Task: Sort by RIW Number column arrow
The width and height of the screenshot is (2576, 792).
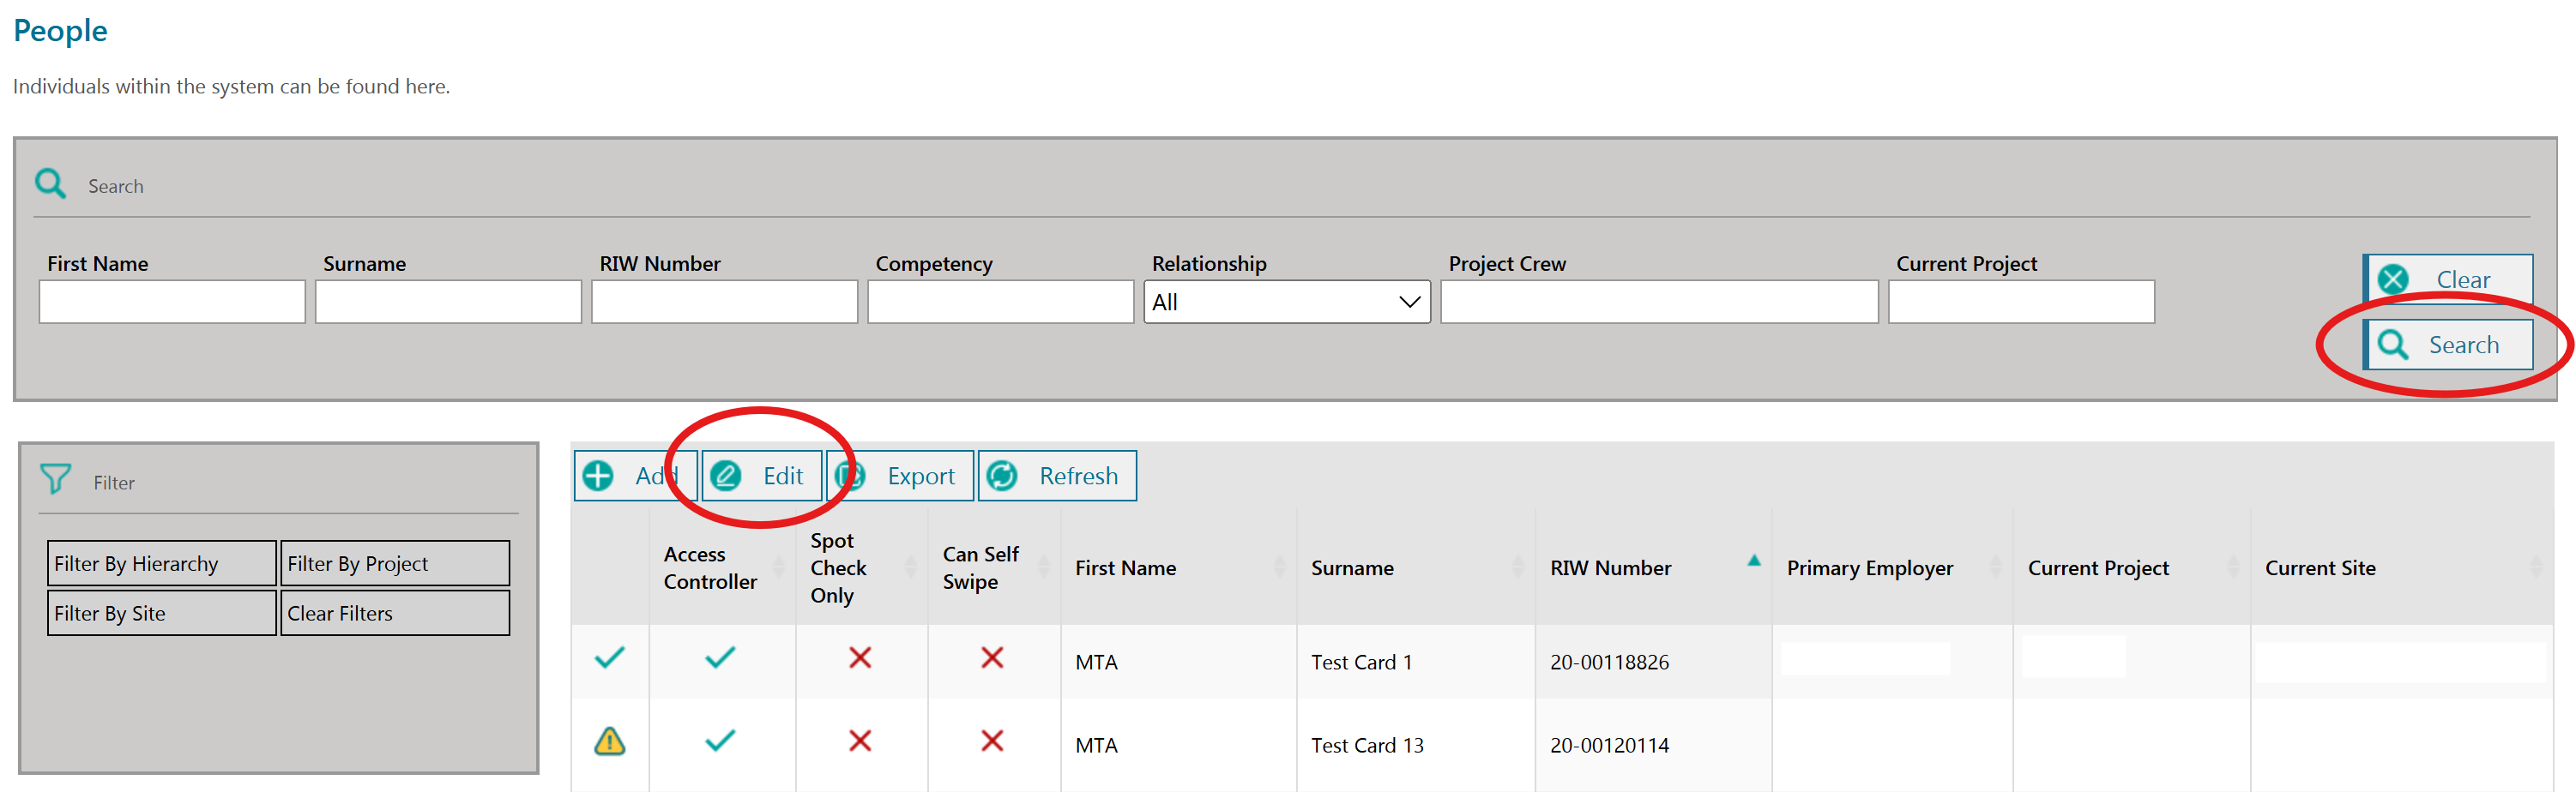Action: click(1753, 561)
